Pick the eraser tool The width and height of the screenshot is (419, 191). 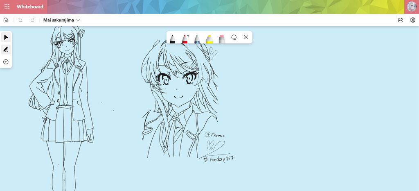click(221, 39)
